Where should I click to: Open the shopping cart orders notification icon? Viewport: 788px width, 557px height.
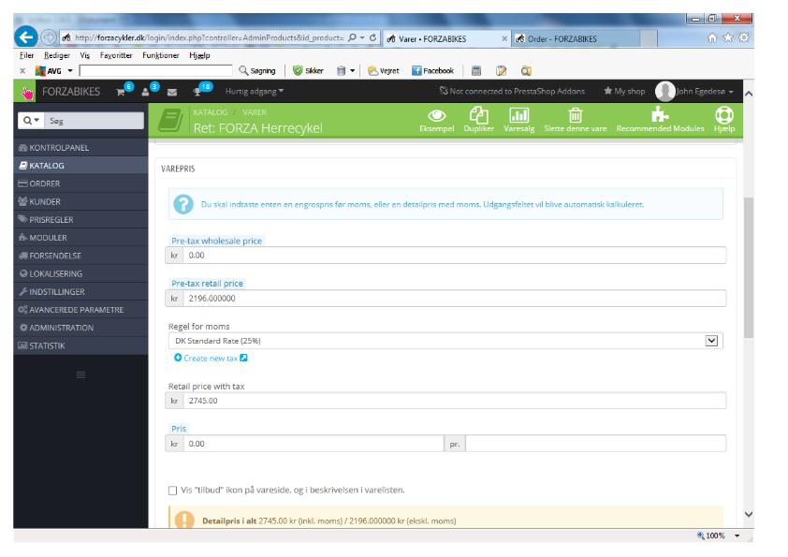pos(121,92)
